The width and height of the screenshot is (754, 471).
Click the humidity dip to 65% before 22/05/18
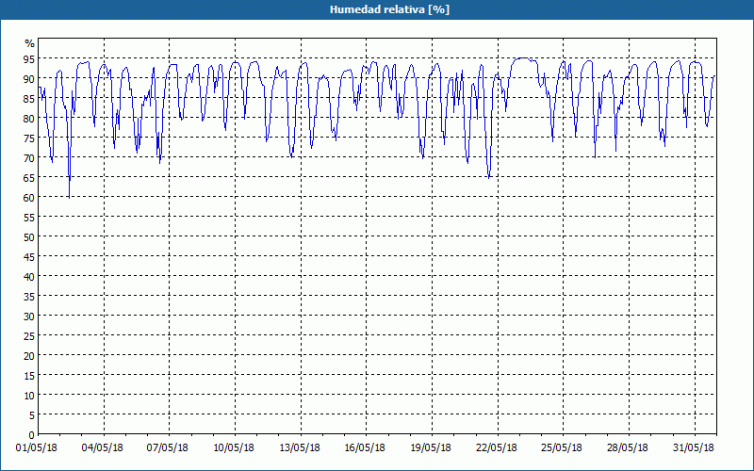[489, 177]
